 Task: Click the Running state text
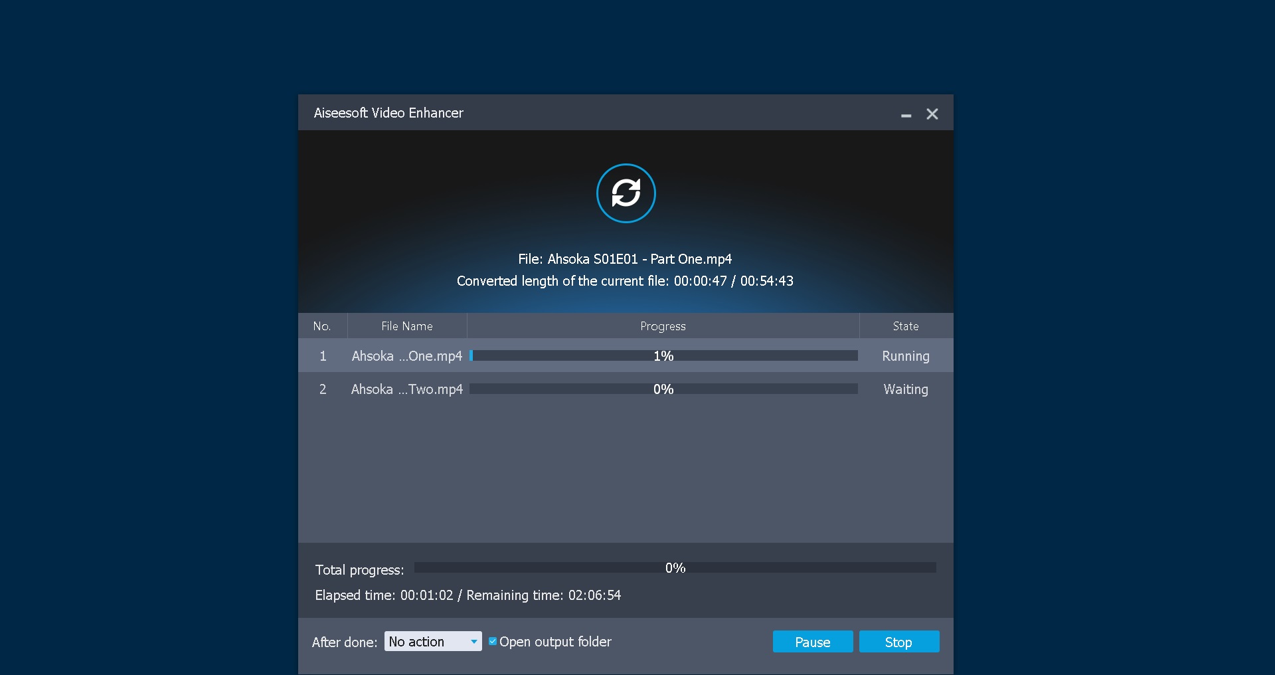pos(906,356)
